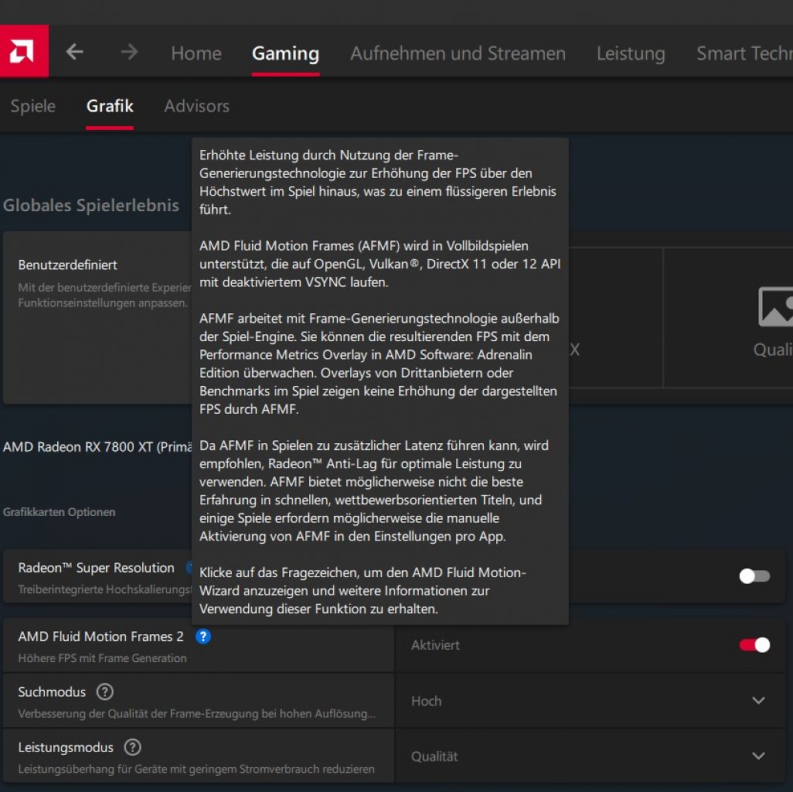Select the Grafik sub-tab
Screen dimensions: 793x792
[110, 106]
